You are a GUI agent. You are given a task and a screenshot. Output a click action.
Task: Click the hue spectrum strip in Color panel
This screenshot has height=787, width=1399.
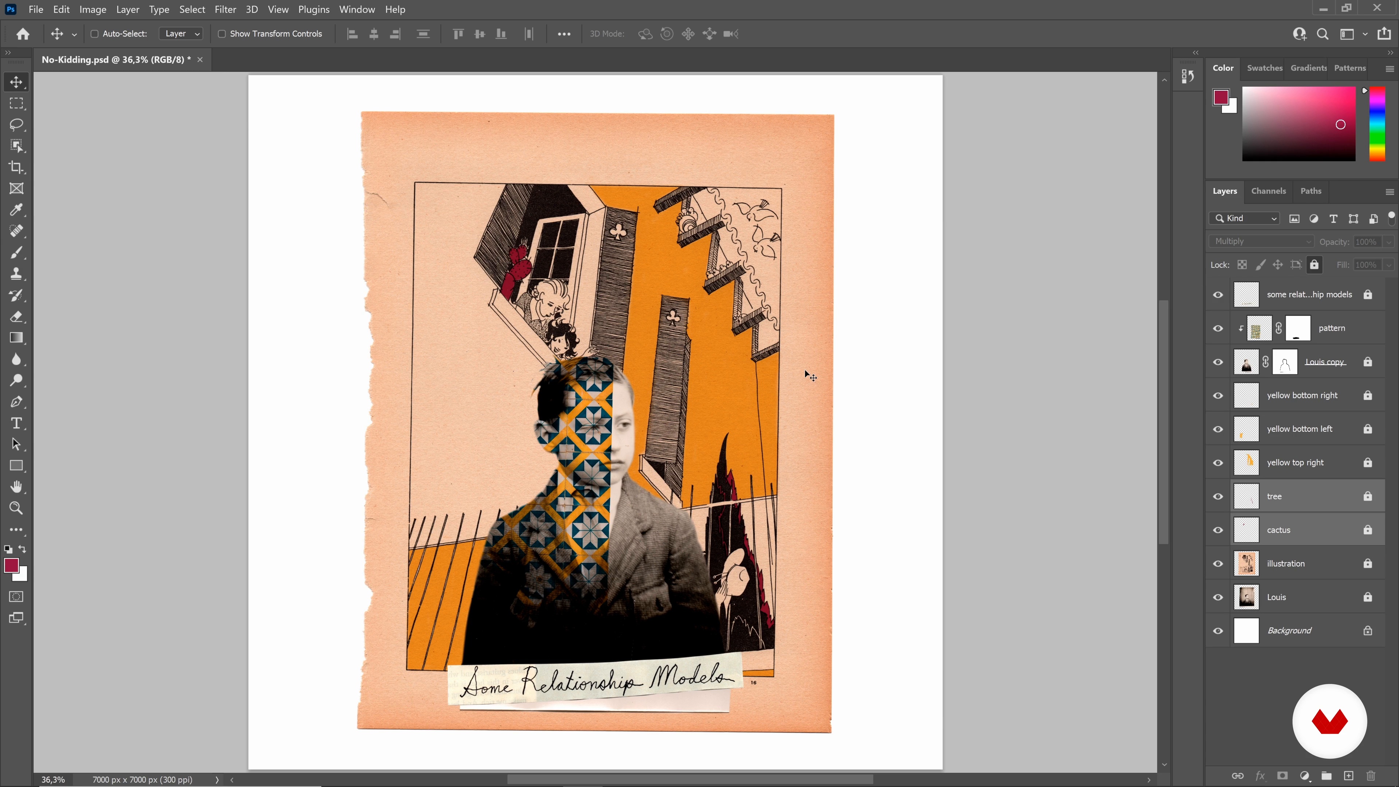(1377, 124)
